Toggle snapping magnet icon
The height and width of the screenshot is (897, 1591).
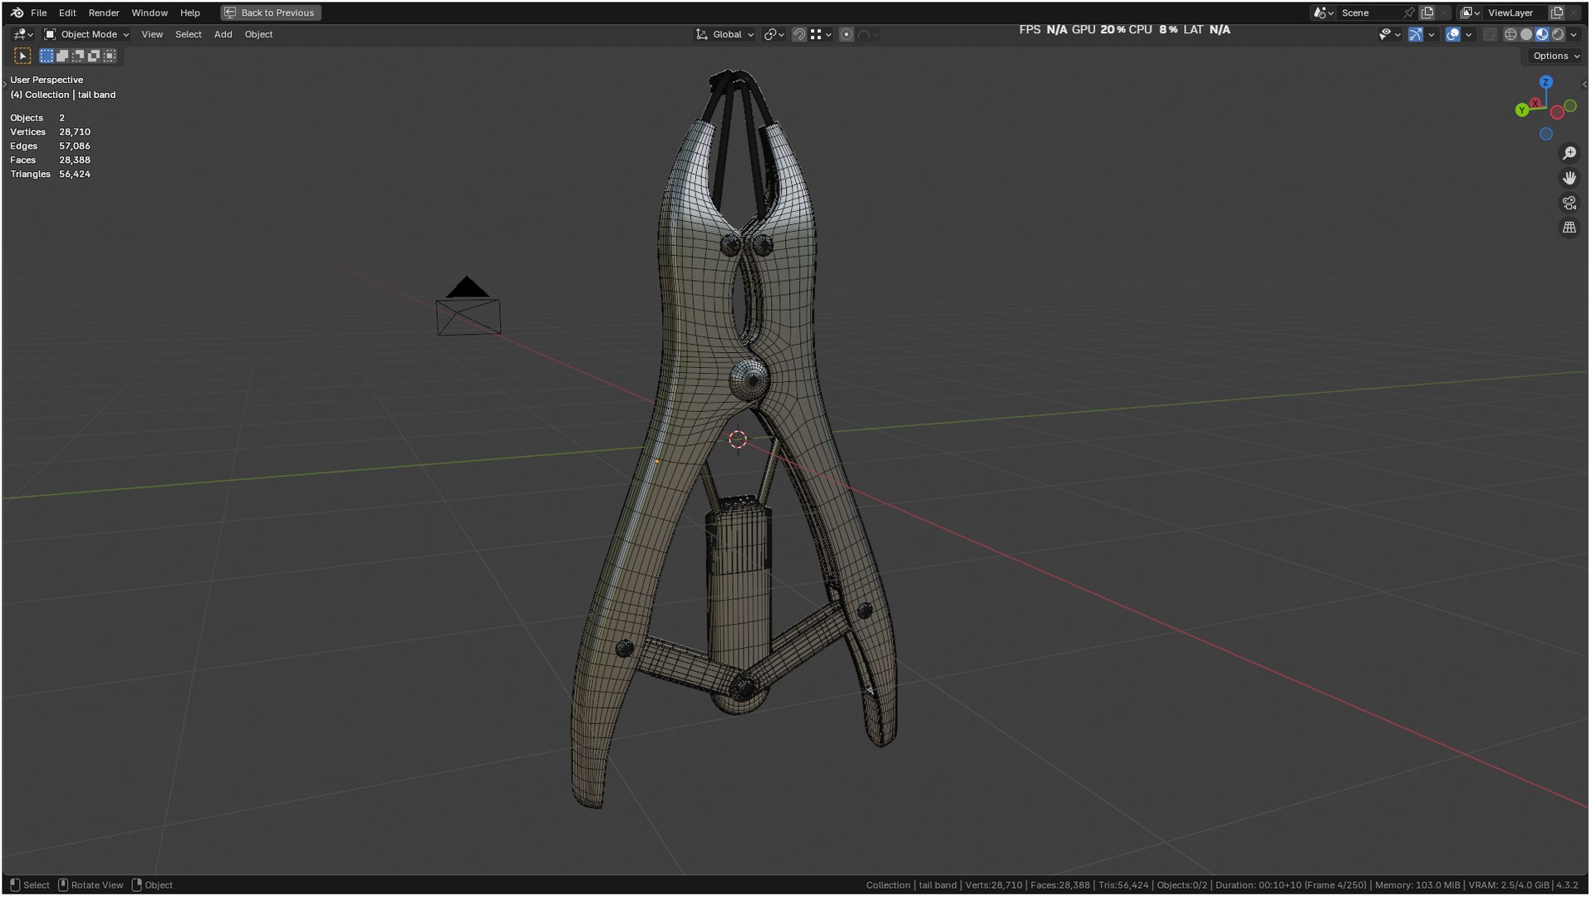(798, 34)
